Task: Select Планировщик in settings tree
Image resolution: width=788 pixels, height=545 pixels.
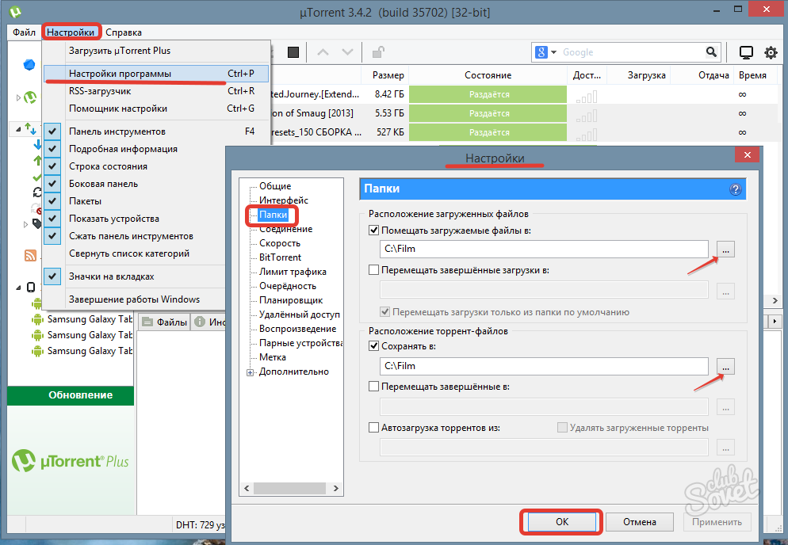Action: tap(290, 300)
